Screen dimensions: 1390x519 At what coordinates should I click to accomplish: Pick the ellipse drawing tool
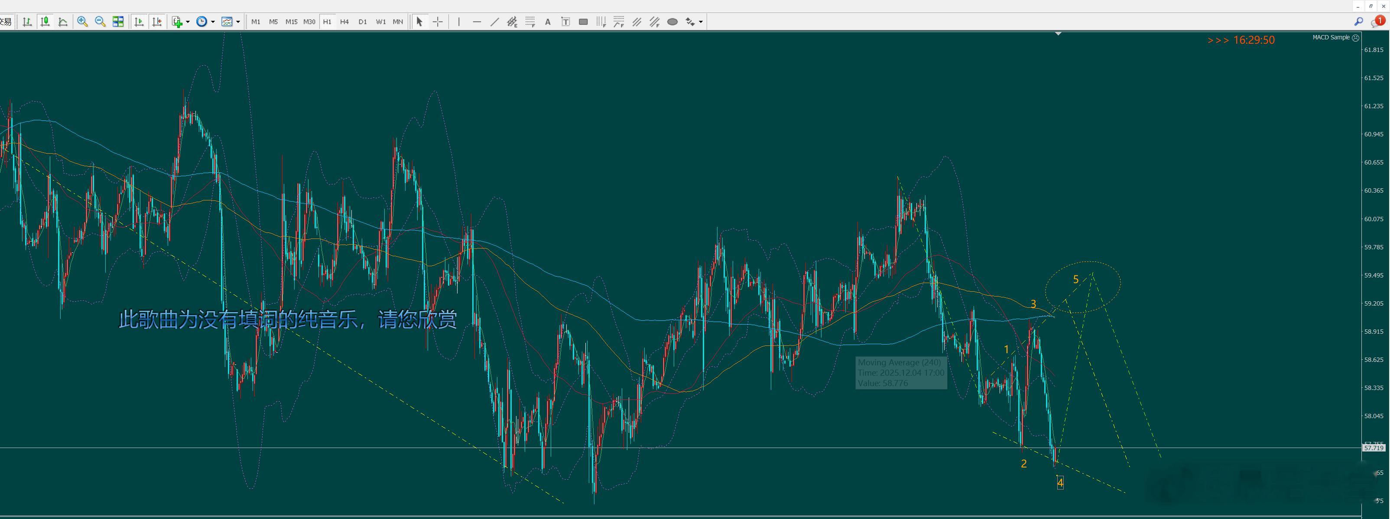tap(672, 22)
